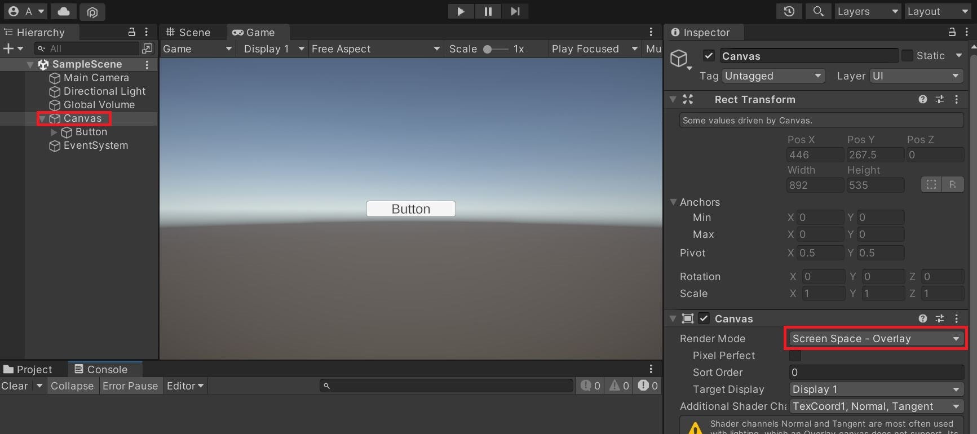Collapse the Canvas hierarchy node

pyautogui.click(x=42, y=119)
